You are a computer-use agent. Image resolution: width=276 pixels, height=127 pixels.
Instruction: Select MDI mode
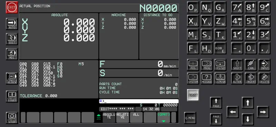[x=12, y=54]
